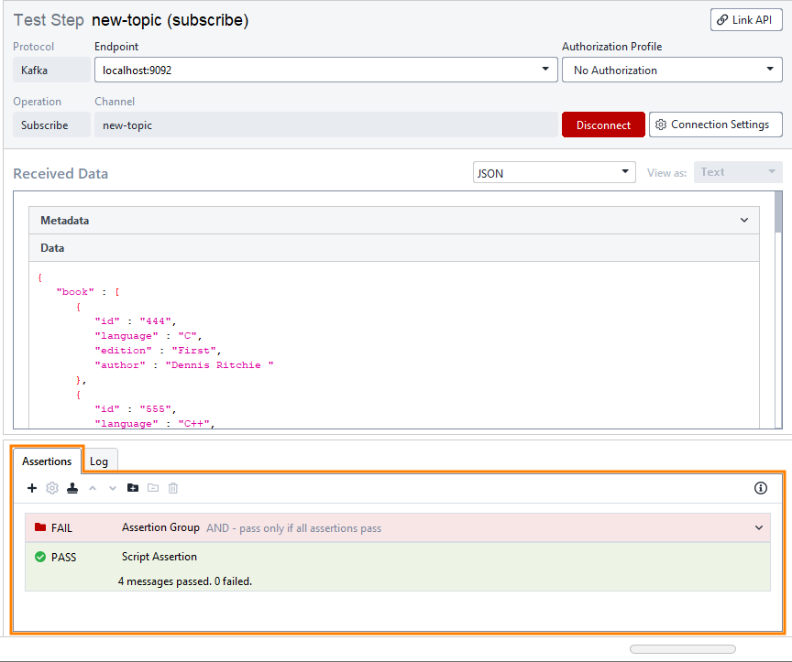Open assertions info icon
The height and width of the screenshot is (662, 792).
(760, 488)
